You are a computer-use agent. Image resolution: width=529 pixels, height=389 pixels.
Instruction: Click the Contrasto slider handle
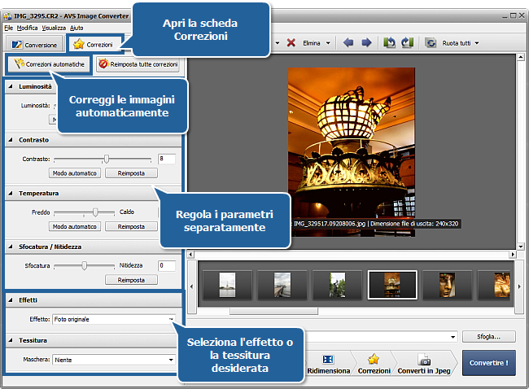[106, 159]
